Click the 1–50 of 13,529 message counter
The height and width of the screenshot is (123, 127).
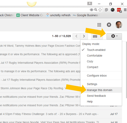click(61, 36)
